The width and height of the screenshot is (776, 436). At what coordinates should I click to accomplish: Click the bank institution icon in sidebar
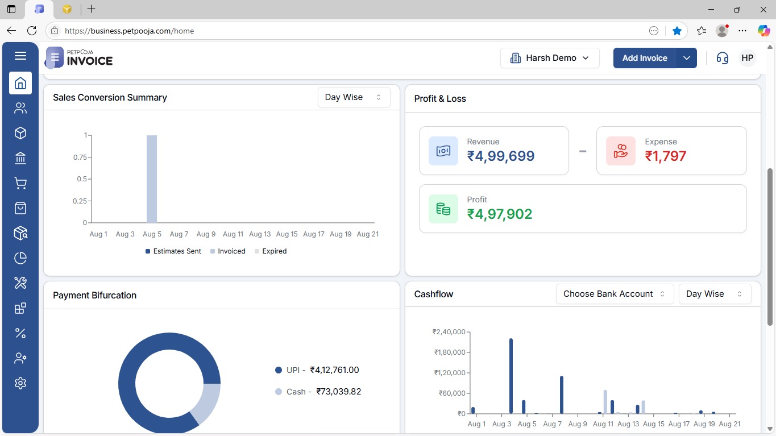tap(20, 157)
